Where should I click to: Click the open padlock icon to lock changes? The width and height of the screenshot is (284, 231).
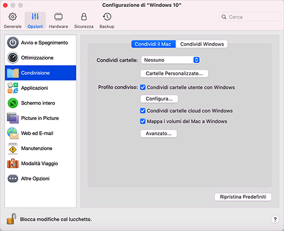click(x=11, y=219)
